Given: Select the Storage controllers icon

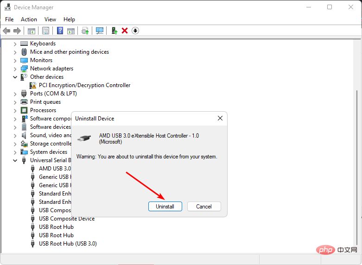Looking at the screenshot, I should click(24, 144).
